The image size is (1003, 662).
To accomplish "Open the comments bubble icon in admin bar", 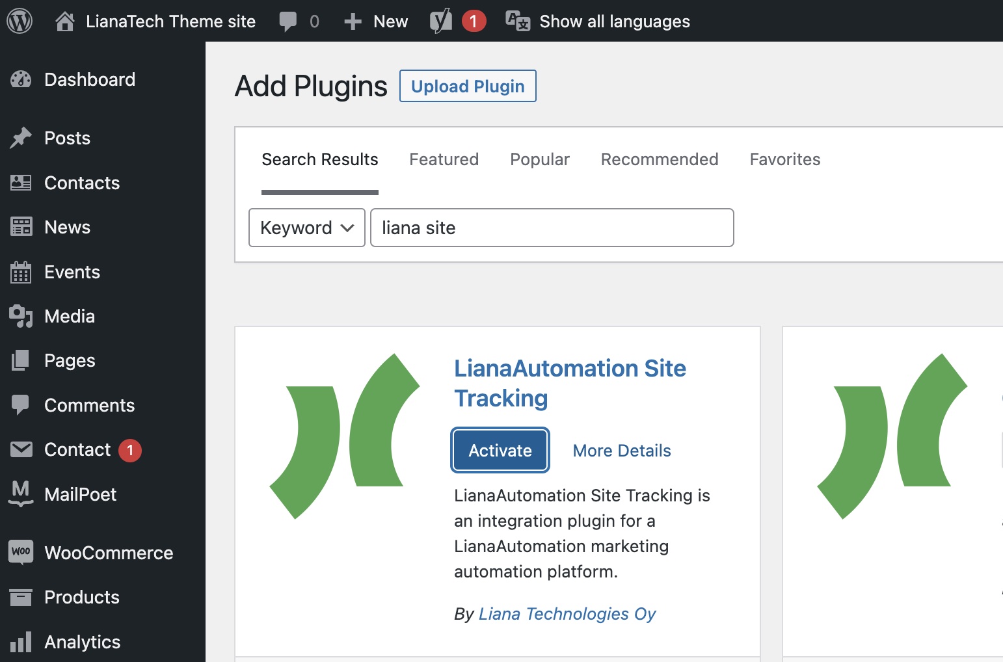I will [288, 21].
